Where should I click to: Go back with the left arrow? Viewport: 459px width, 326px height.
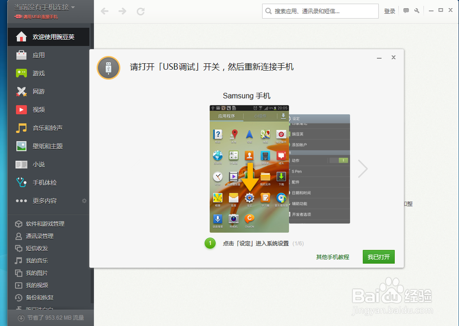tap(105, 11)
